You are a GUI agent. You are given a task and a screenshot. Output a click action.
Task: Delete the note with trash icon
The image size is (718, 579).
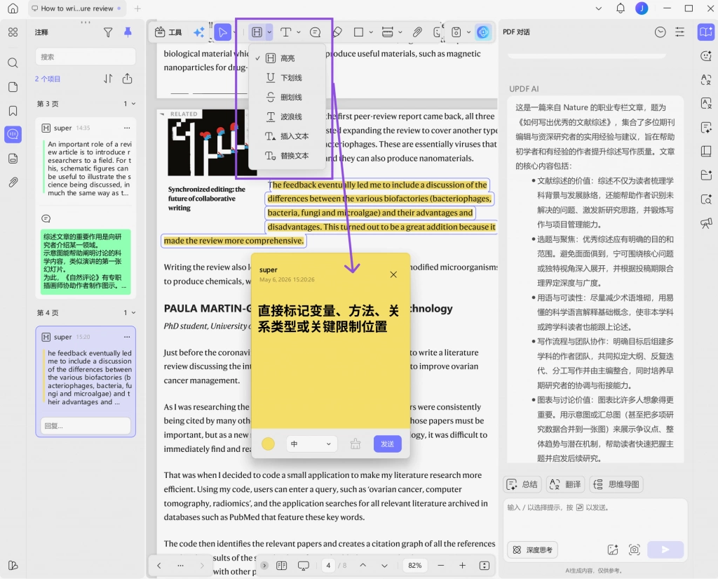coord(355,444)
